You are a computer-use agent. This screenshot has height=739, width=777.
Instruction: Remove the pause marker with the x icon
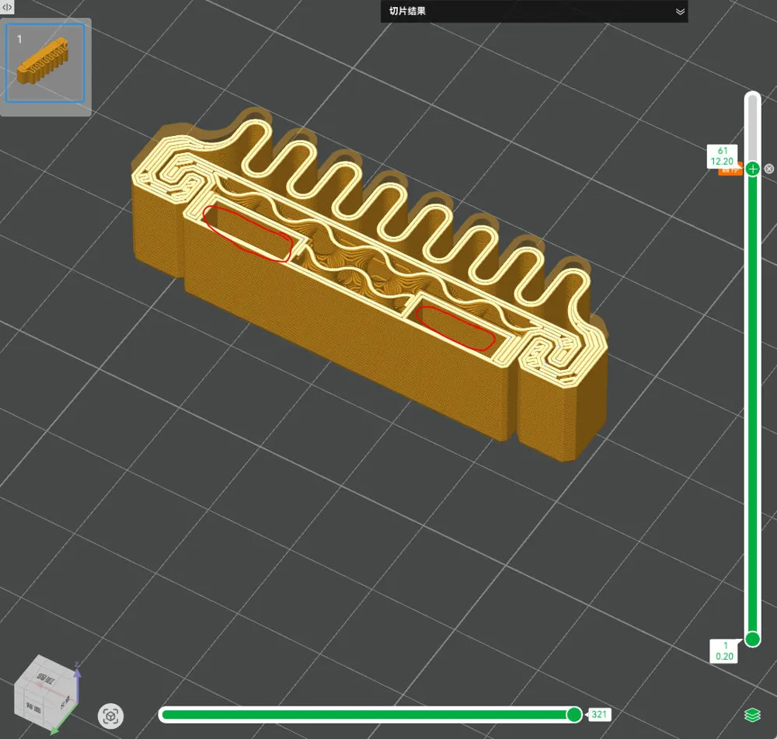click(x=769, y=169)
